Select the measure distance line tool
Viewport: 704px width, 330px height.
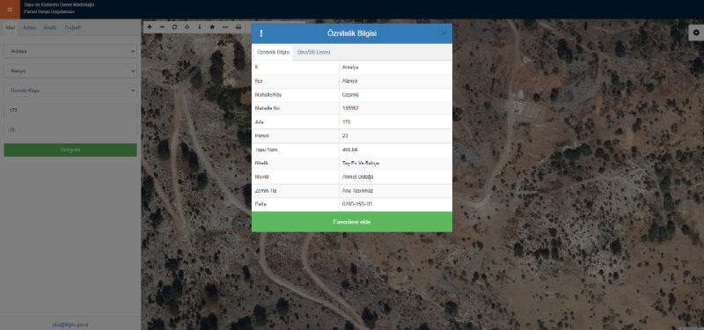click(x=225, y=27)
